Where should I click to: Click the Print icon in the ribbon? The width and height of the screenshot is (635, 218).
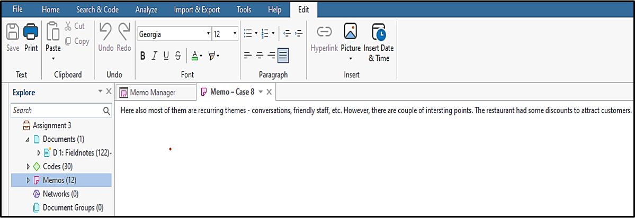pyautogui.click(x=31, y=33)
